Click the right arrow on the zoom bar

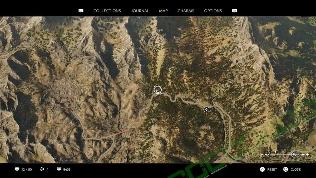point(303,155)
